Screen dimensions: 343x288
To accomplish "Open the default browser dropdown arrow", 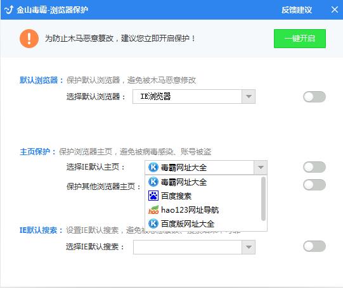I will point(249,96).
